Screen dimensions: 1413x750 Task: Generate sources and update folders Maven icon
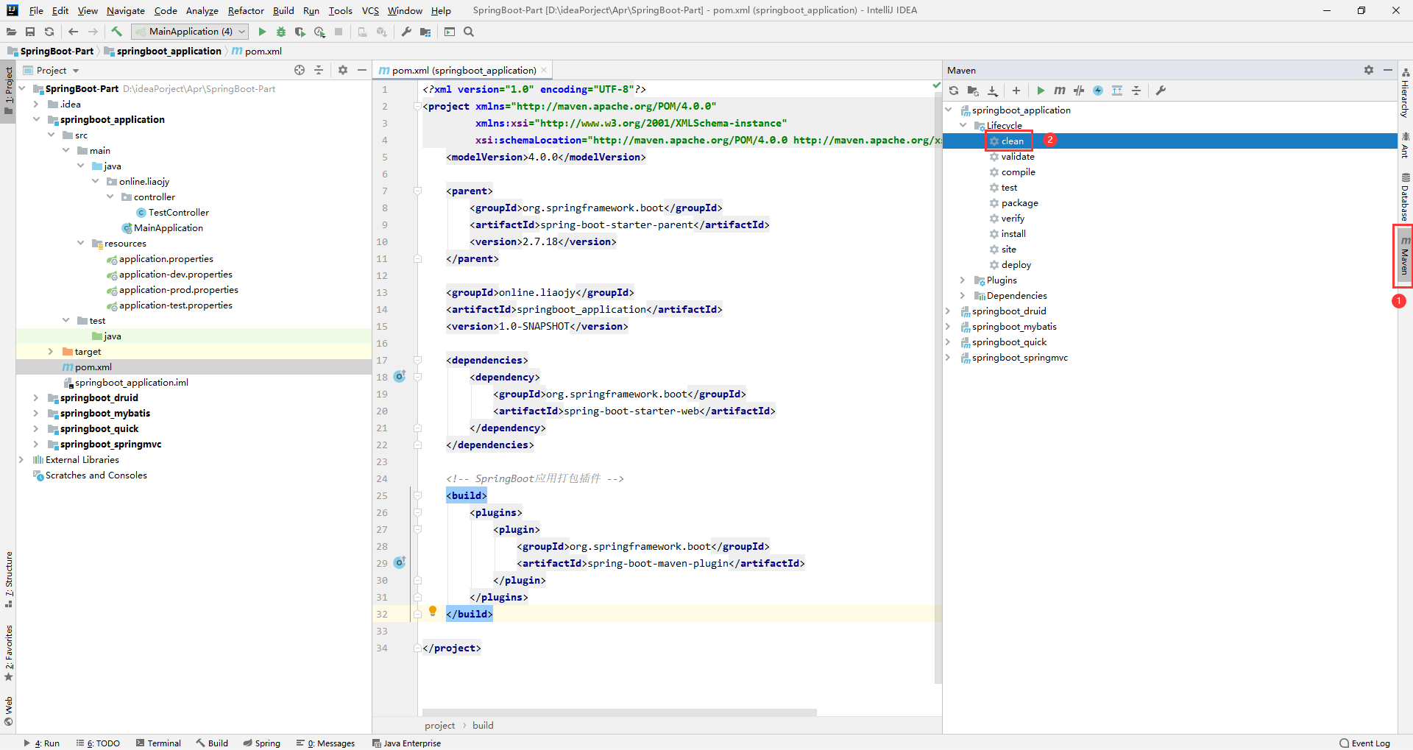(x=973, y=91)
